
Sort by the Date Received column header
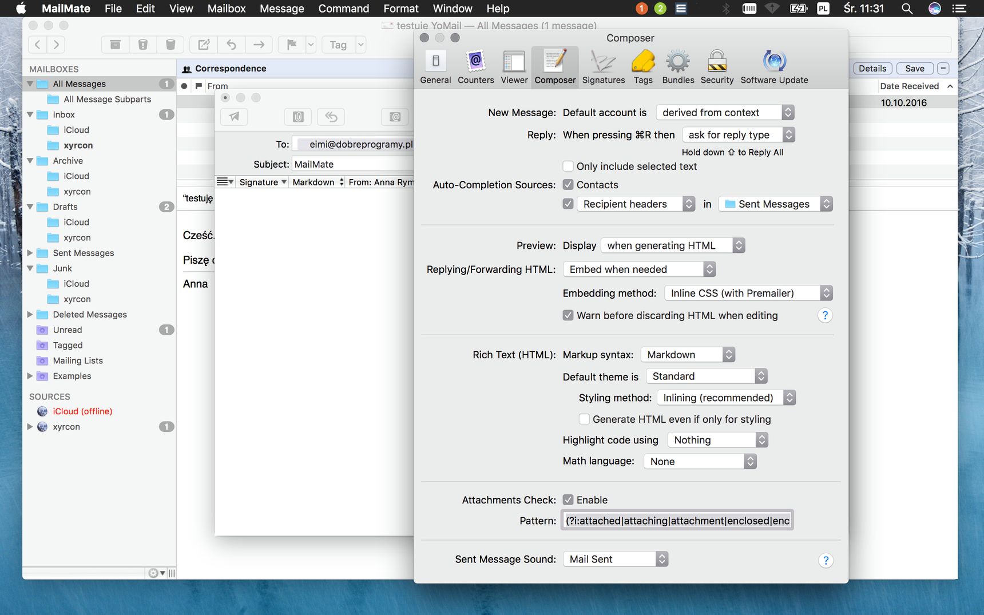tap(910, 86)
